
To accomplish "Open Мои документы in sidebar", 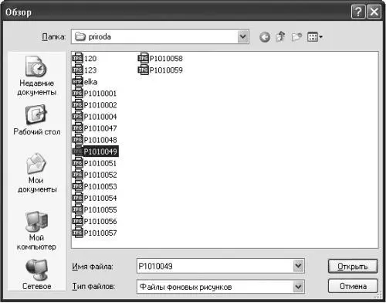I will tap(36, 173).
